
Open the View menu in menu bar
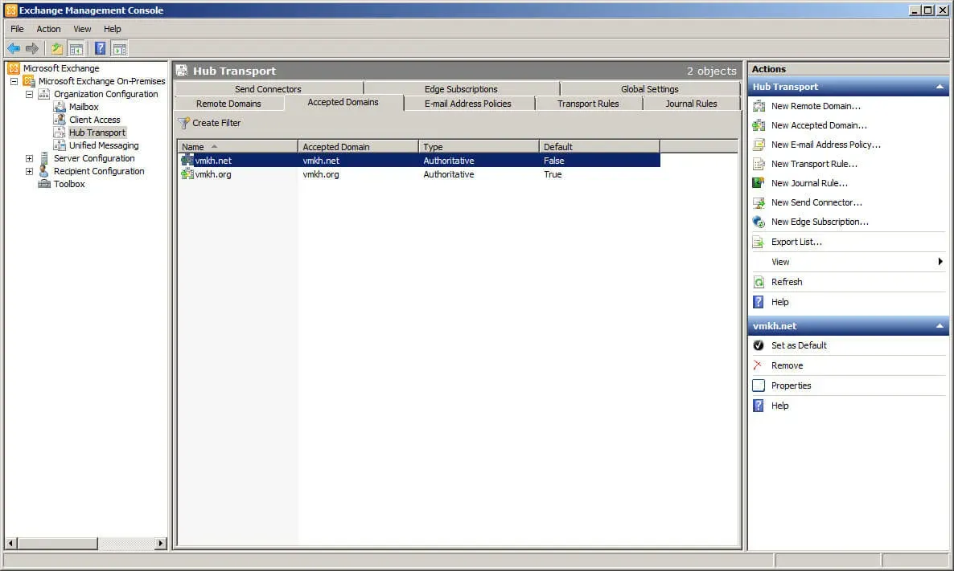point(82,29)
